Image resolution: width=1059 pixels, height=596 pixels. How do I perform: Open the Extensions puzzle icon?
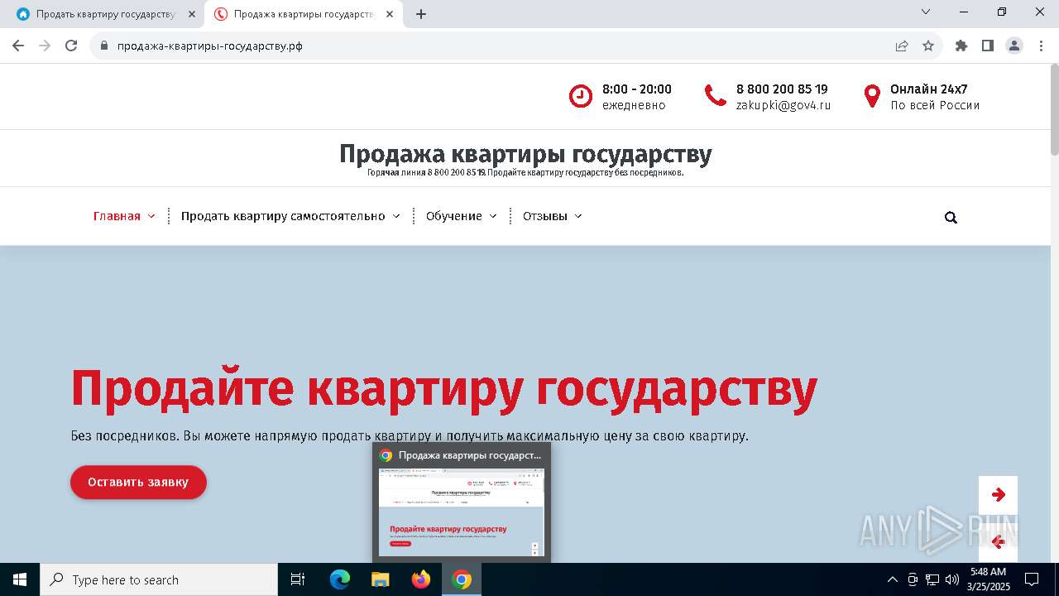click(961, 46)
